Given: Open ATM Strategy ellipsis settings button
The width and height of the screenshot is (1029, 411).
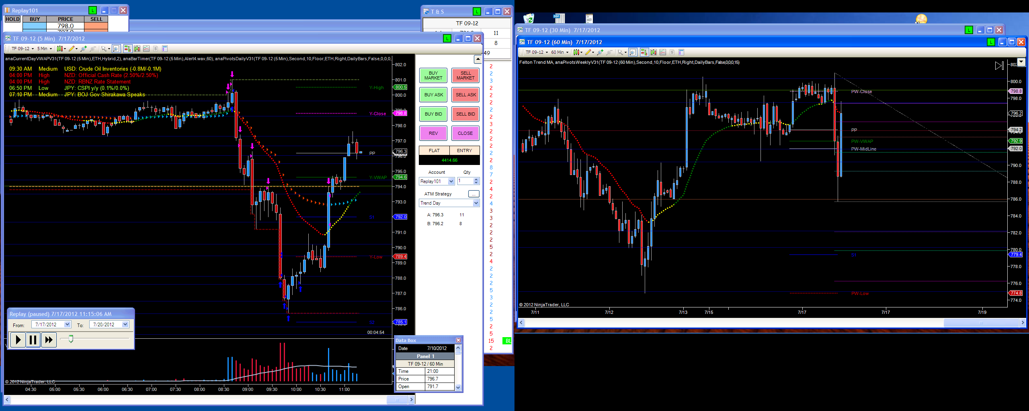Looking at the screenshot, I should coord(474,194).
